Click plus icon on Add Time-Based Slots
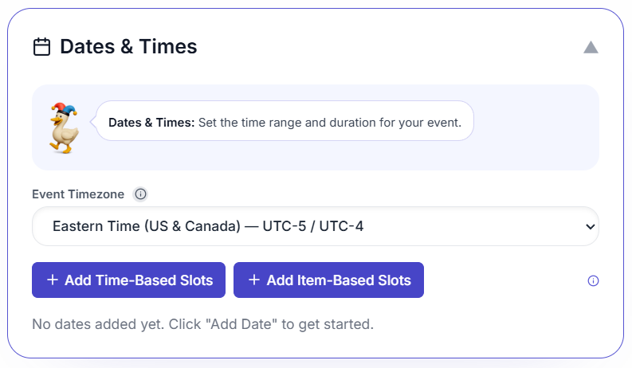The width and height of the screenshot is (632, 368). click(x=53, y=280)
